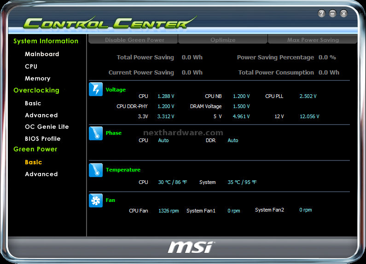The image size is (366, 264).
Task: Click the Overclocking heading
Action: click(x=36, y=91)
